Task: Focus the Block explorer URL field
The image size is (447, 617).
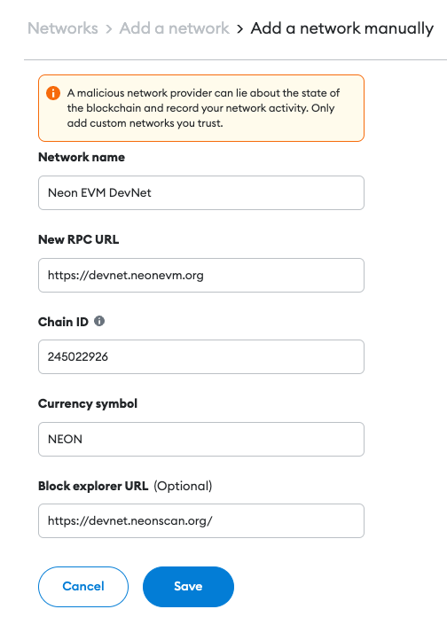Action: tap(201, 521)
